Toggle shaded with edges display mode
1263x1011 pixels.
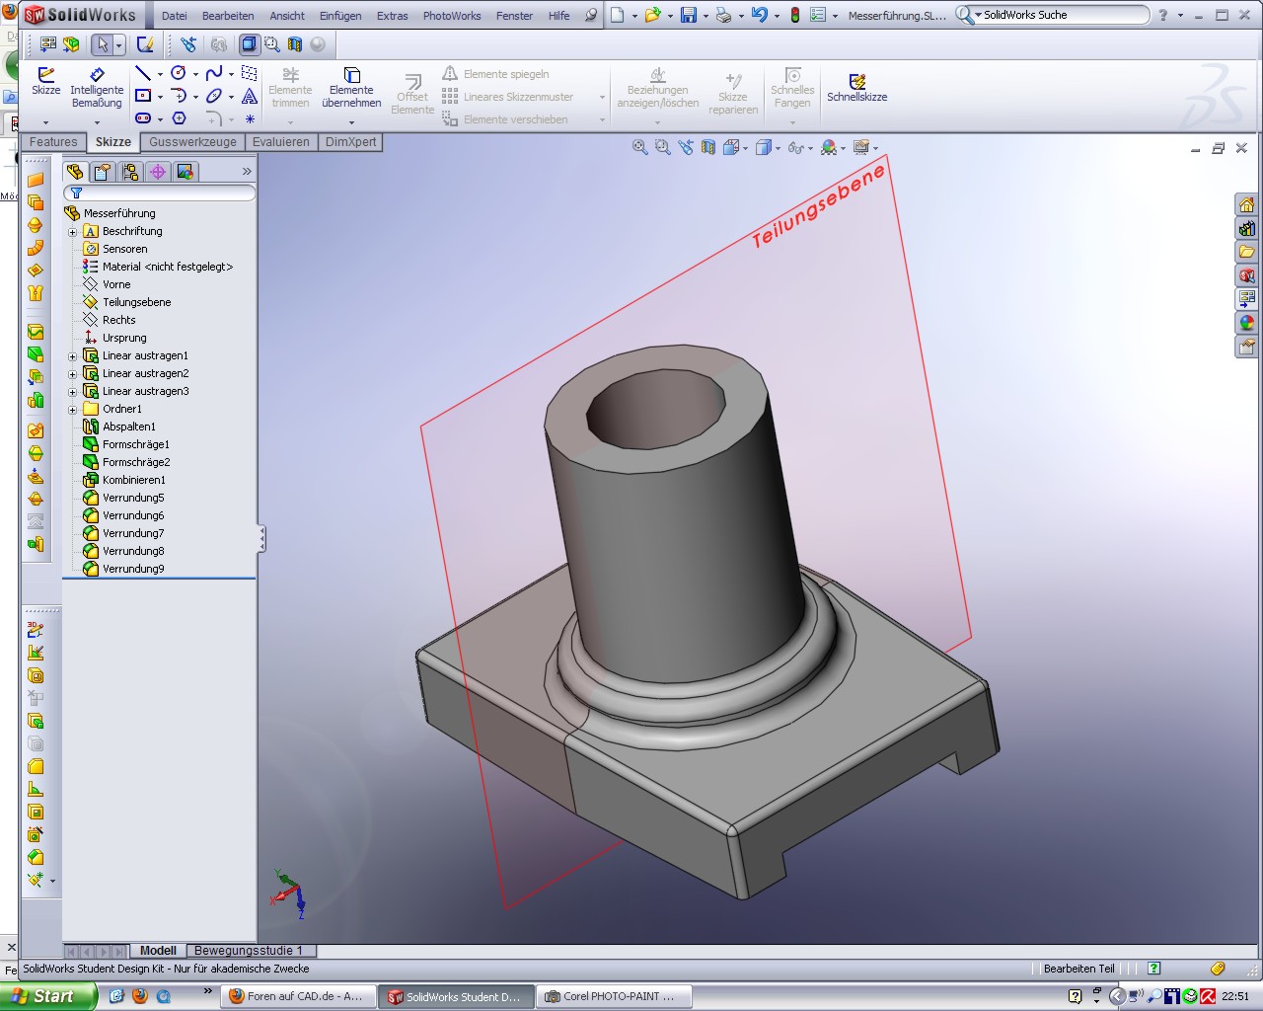tap(250, 44)
